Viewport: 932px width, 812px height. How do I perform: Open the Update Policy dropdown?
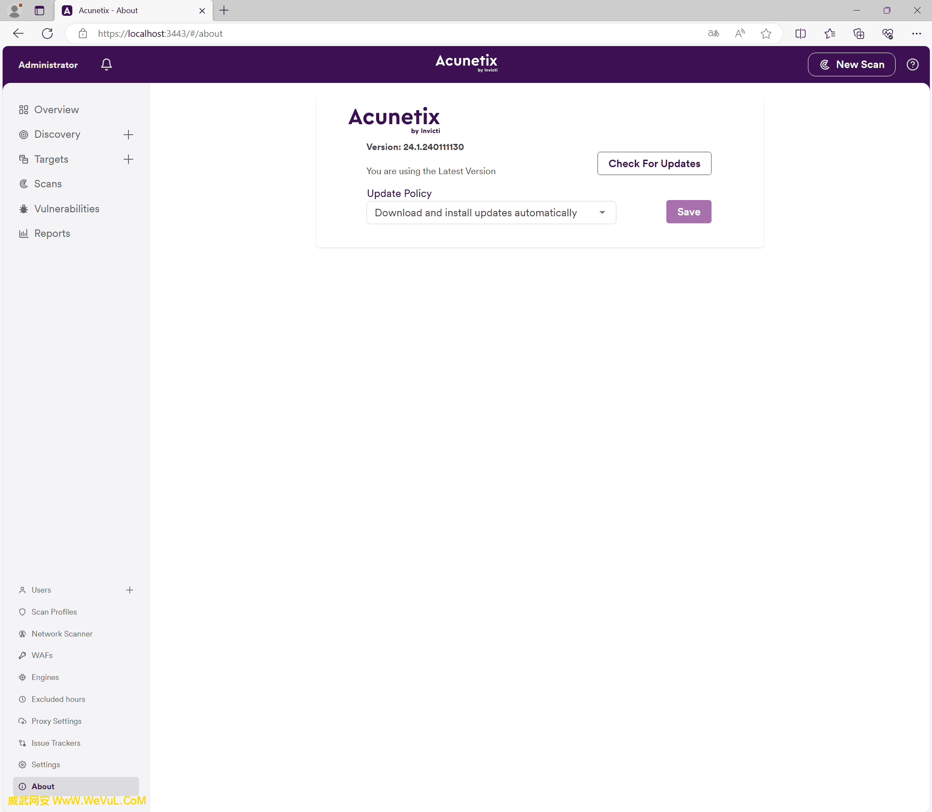pyautogui.click(x=491, y=212)
